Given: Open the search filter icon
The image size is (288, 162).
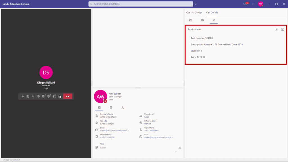Looking at the screenshot, I should click(196, 4).
